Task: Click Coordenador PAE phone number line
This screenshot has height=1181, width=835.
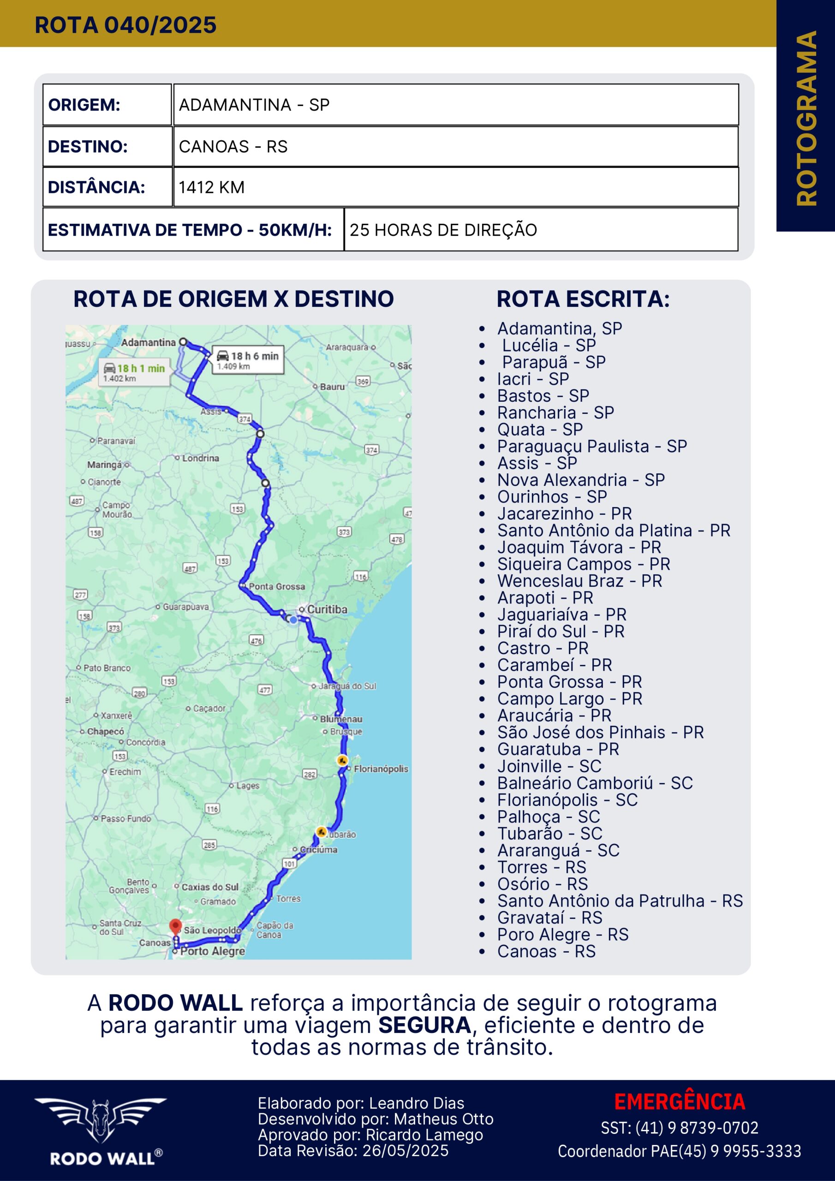Action: pyautogui.click(x=680, y=1151)
